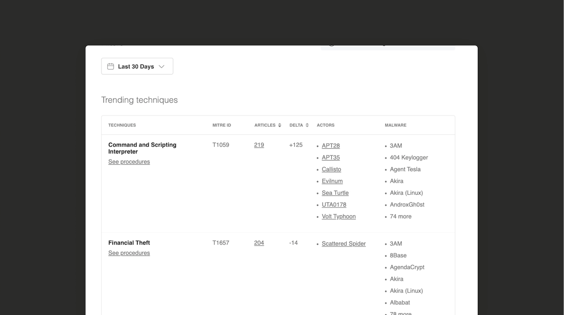The height and width of the screenshot is (315, 564).
Task: Show the 74 more malware entries
Action: pyautogui.click(x=401, y=216)
